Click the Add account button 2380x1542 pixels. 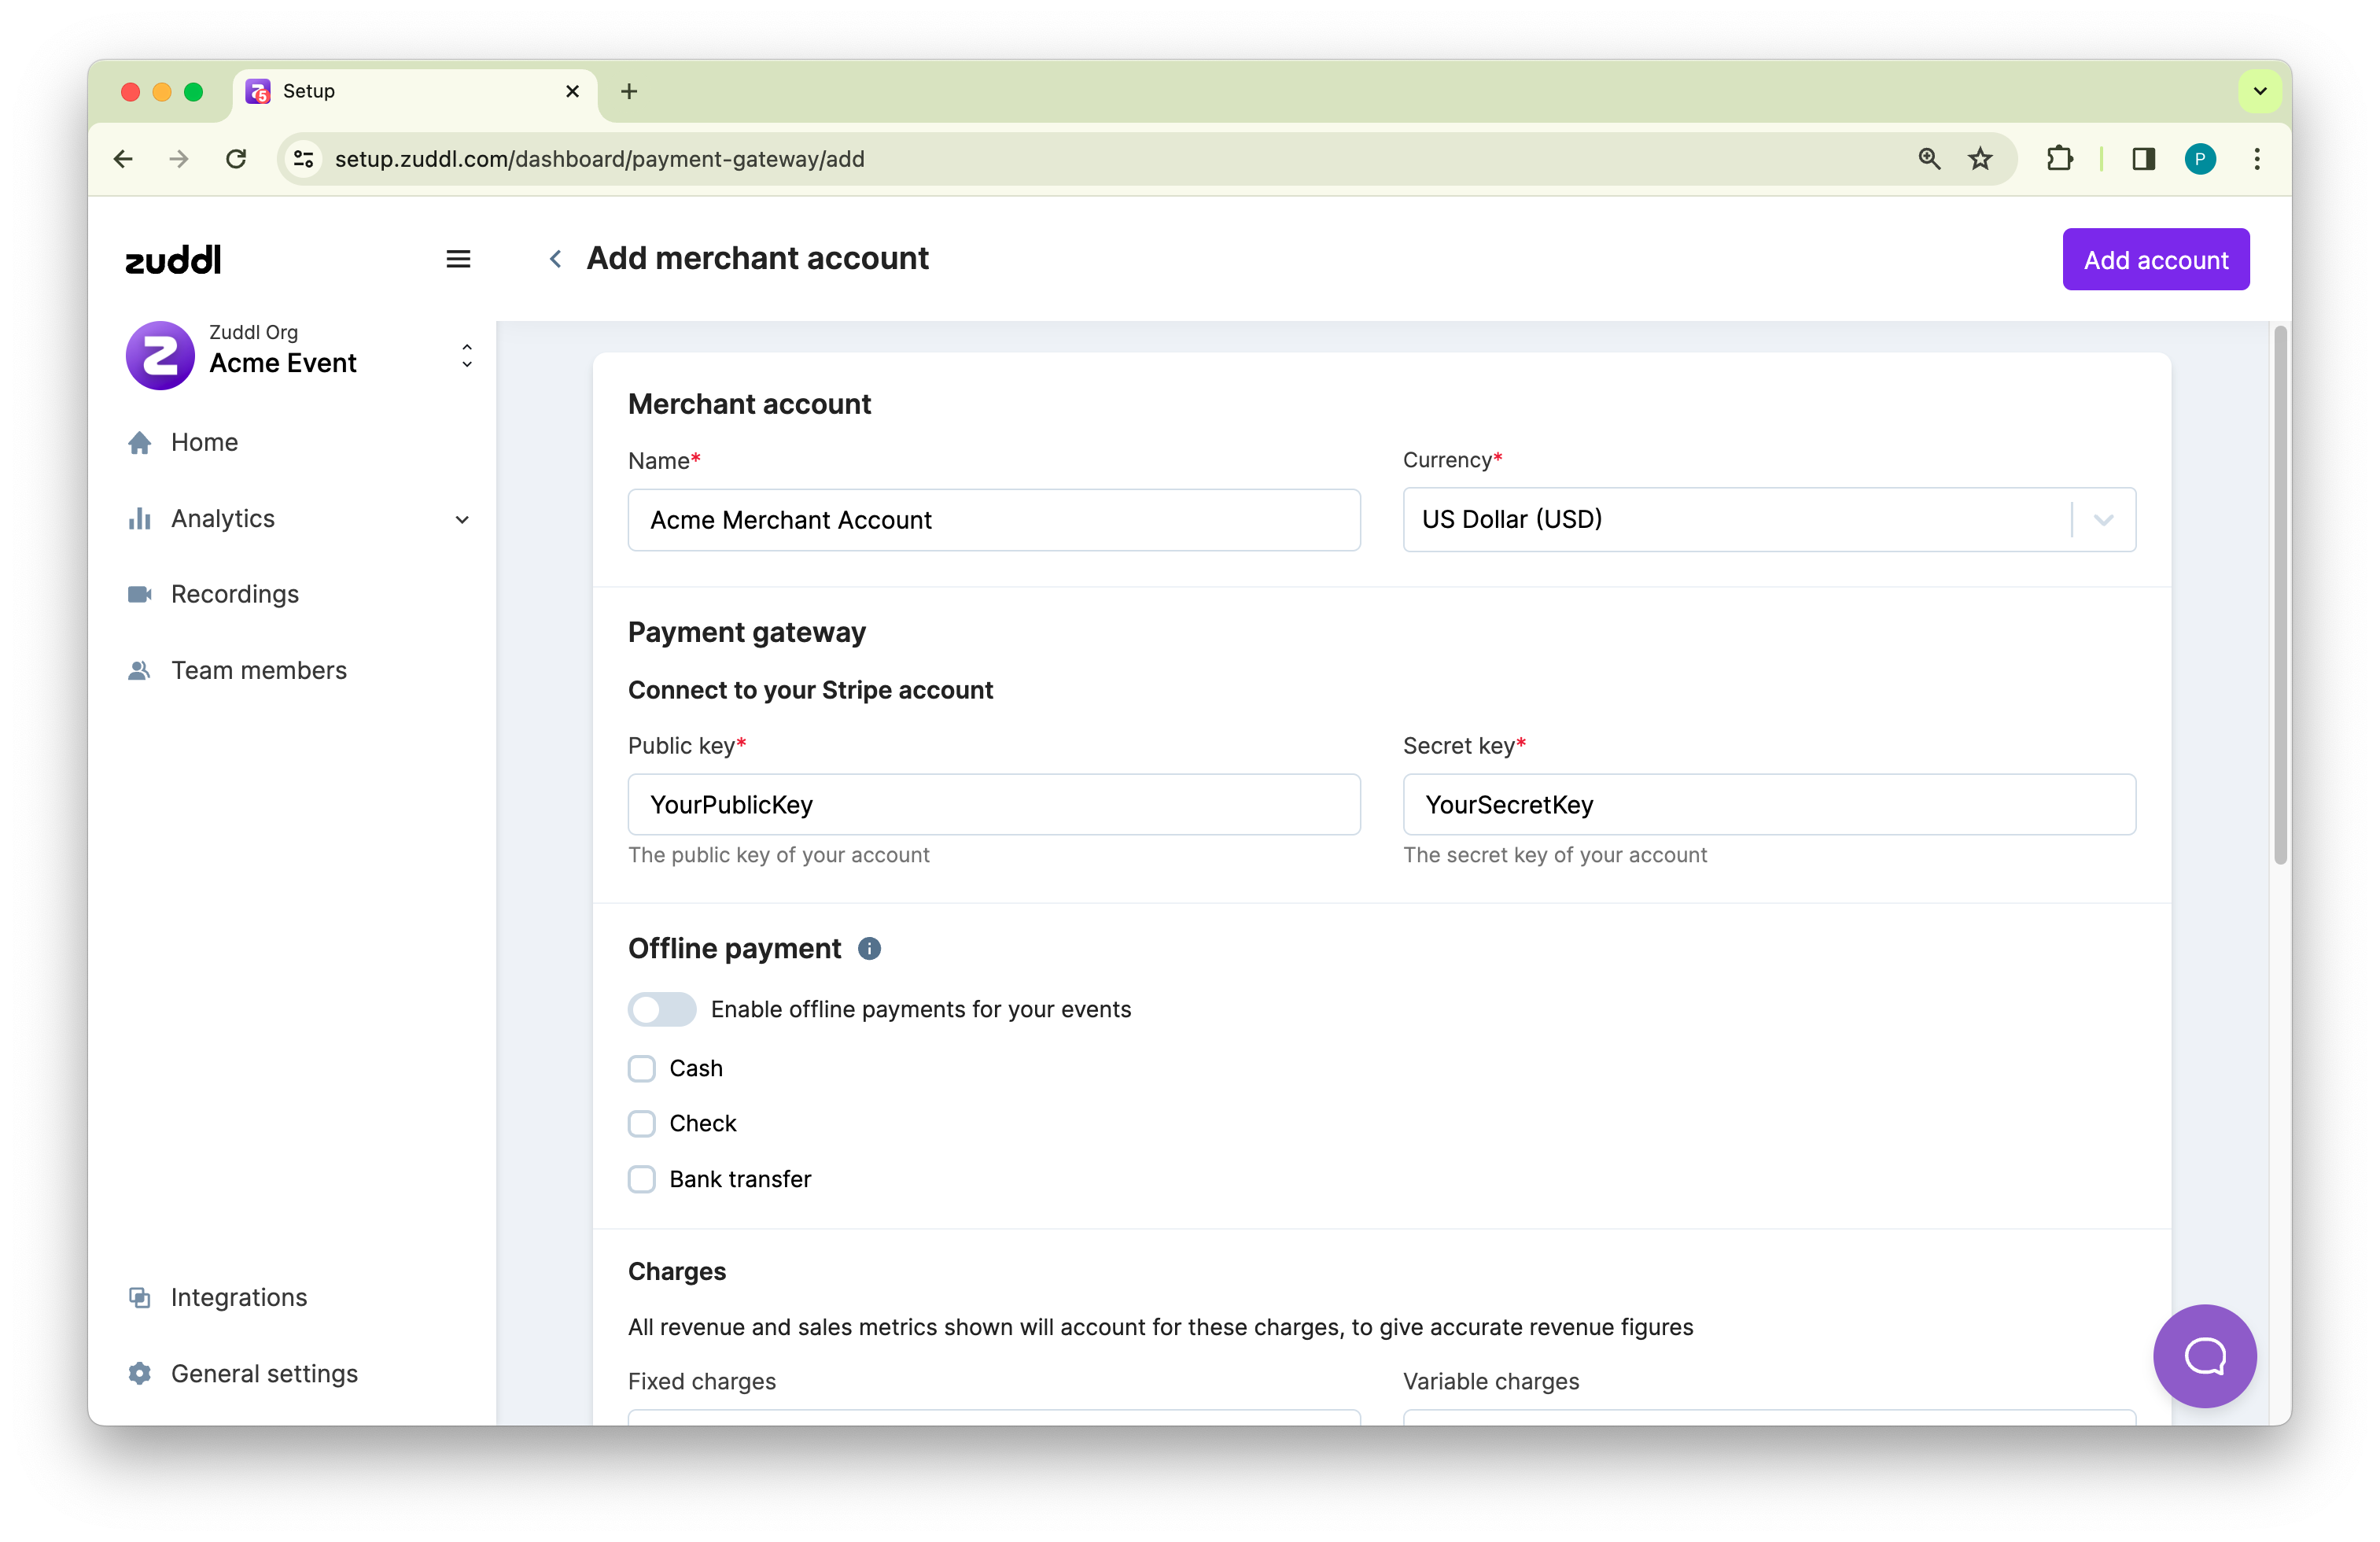coord(2155,260)
